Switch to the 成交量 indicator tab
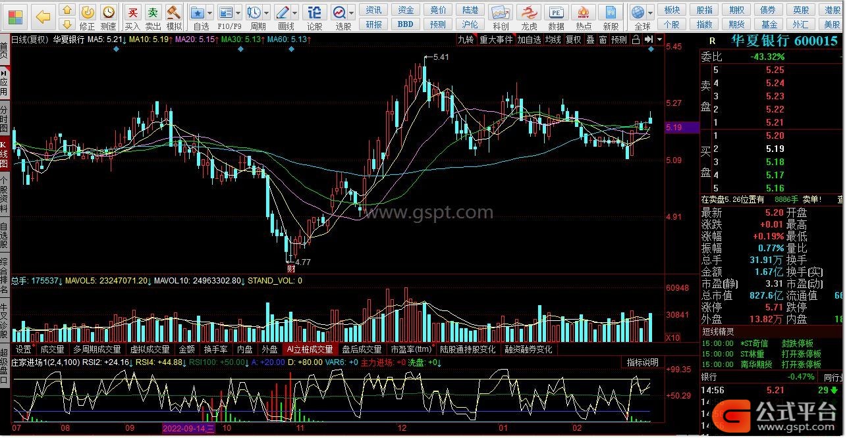847x438 pixels. (x=53, y=349)
